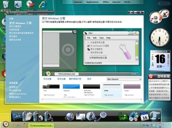172x128 pixels.
Task: Open the calendar 16 dock icon
Action: tap(145, 117)
